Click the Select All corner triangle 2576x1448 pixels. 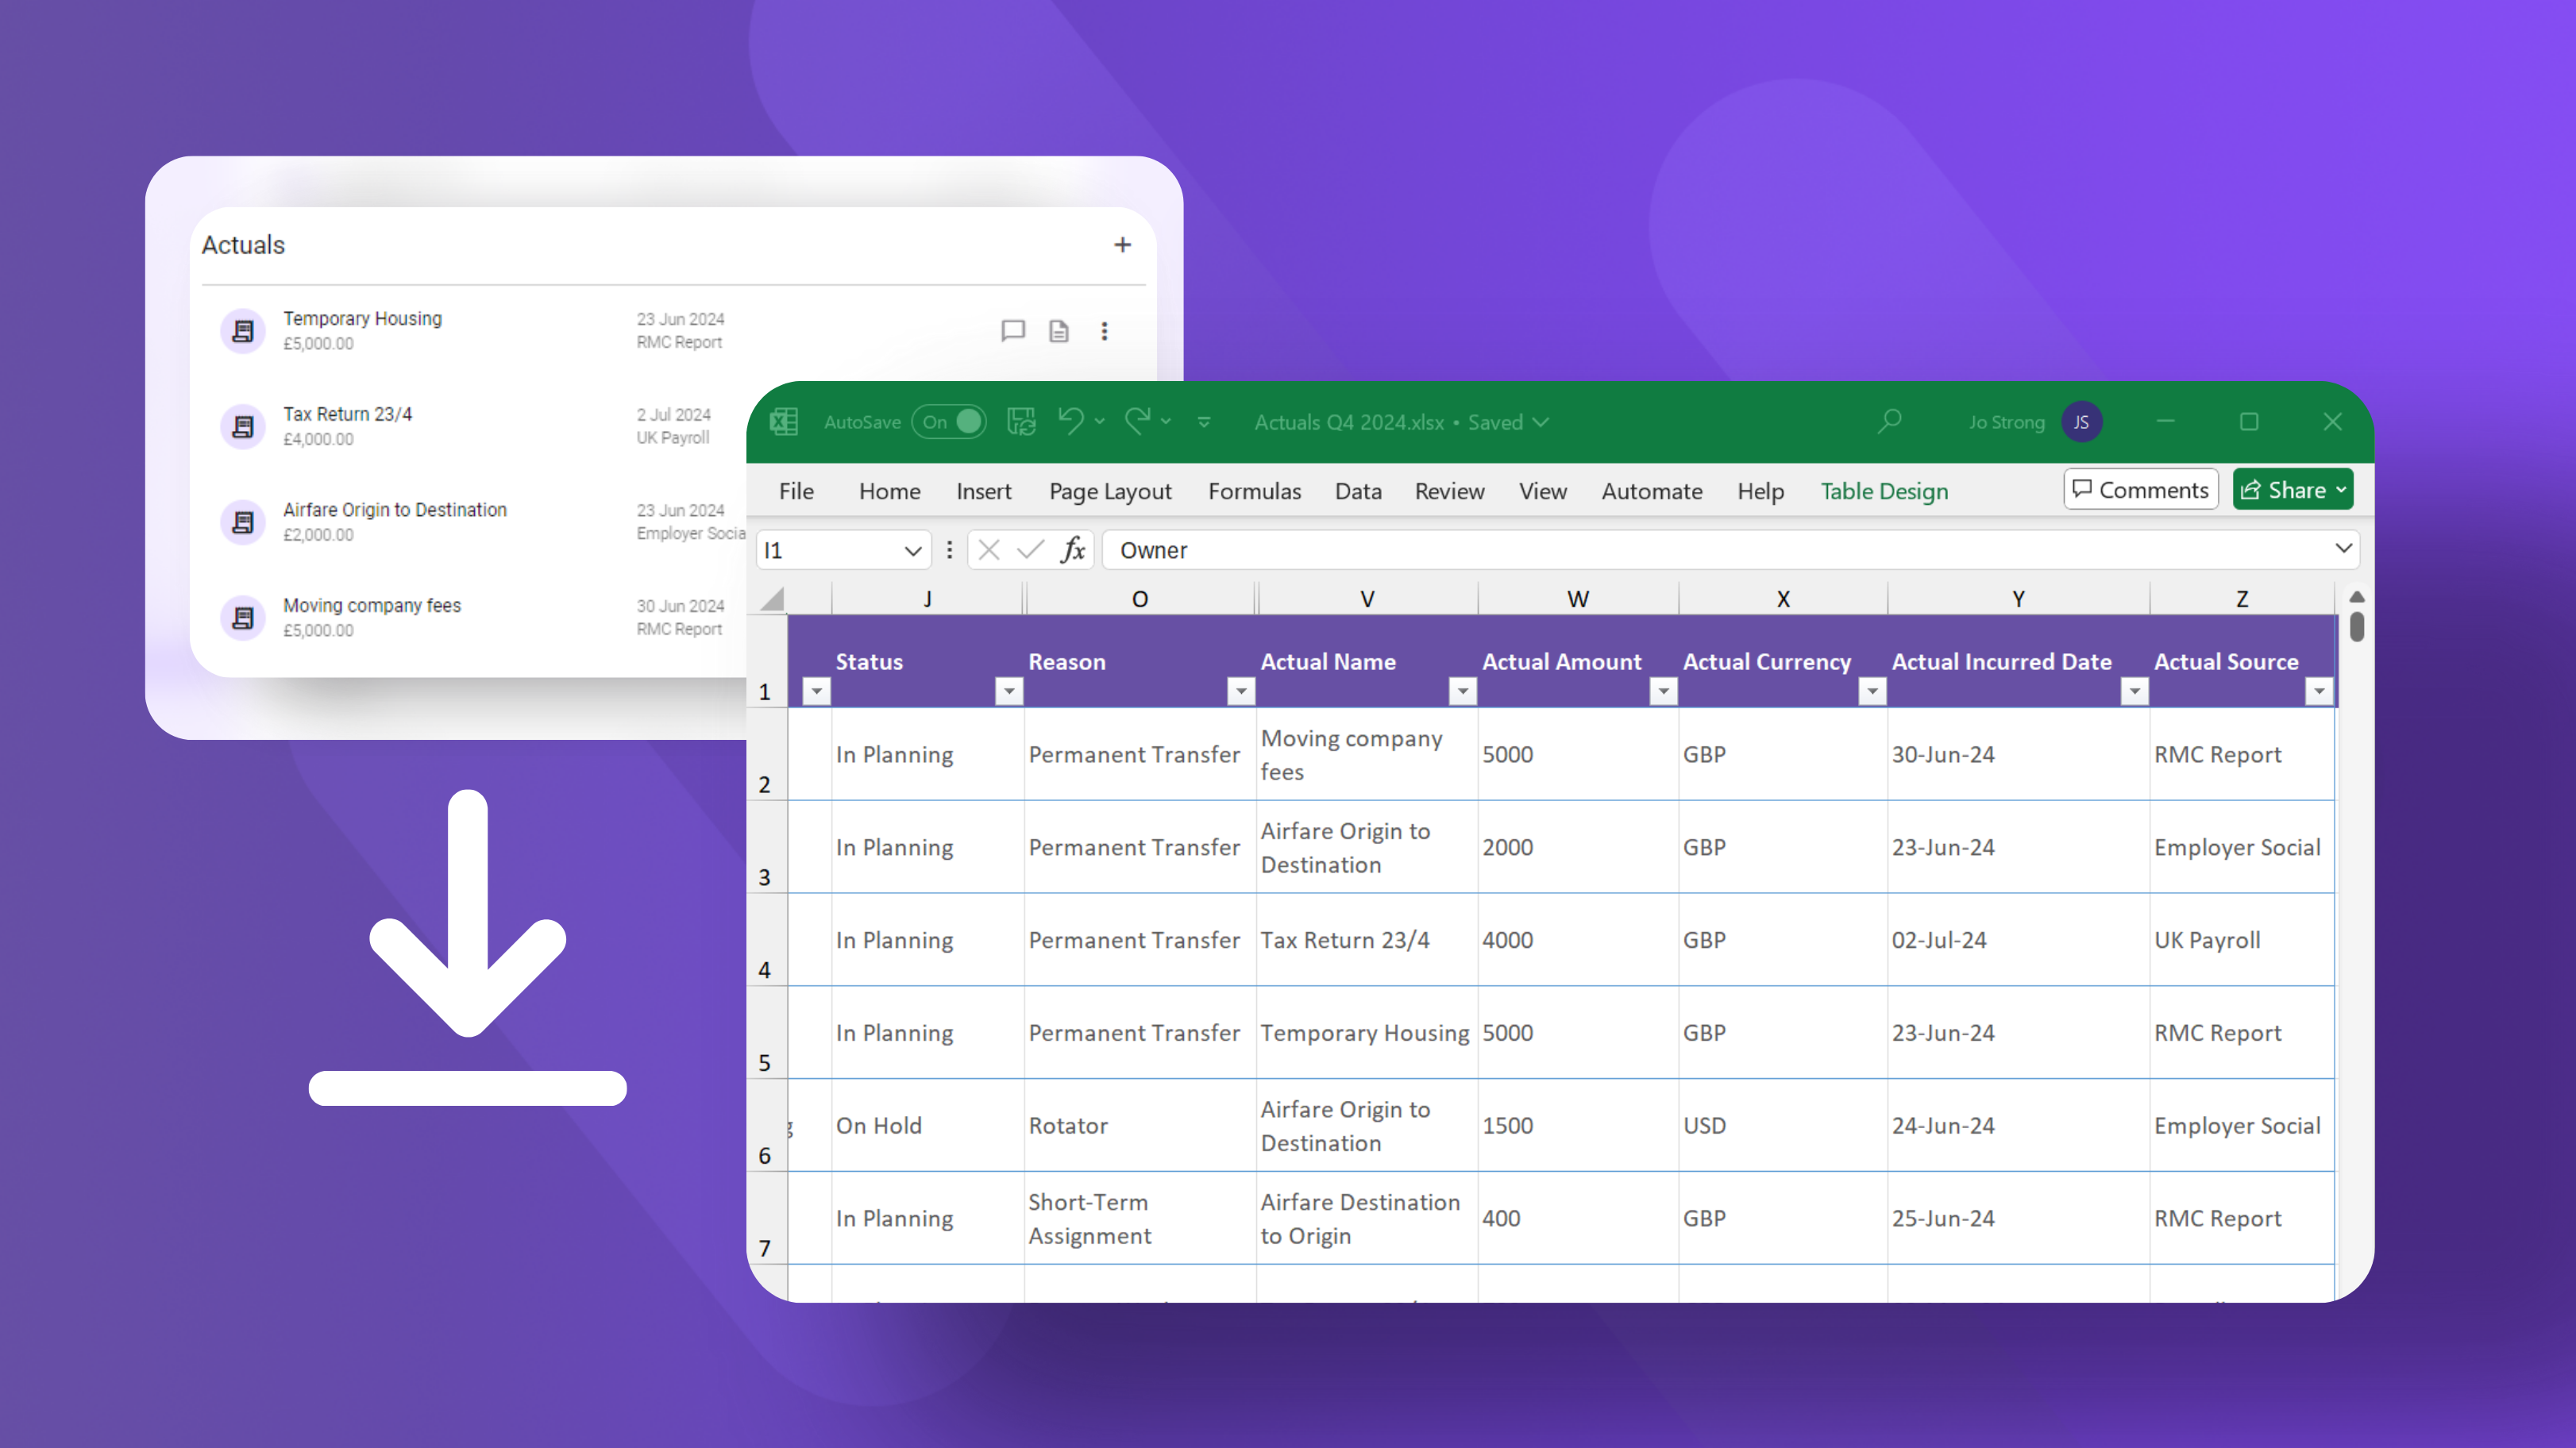(x=772, y=600)
